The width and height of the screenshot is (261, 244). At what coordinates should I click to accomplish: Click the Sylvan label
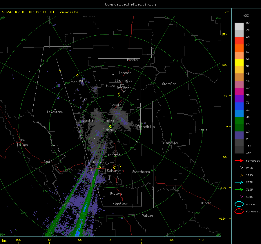111,86
